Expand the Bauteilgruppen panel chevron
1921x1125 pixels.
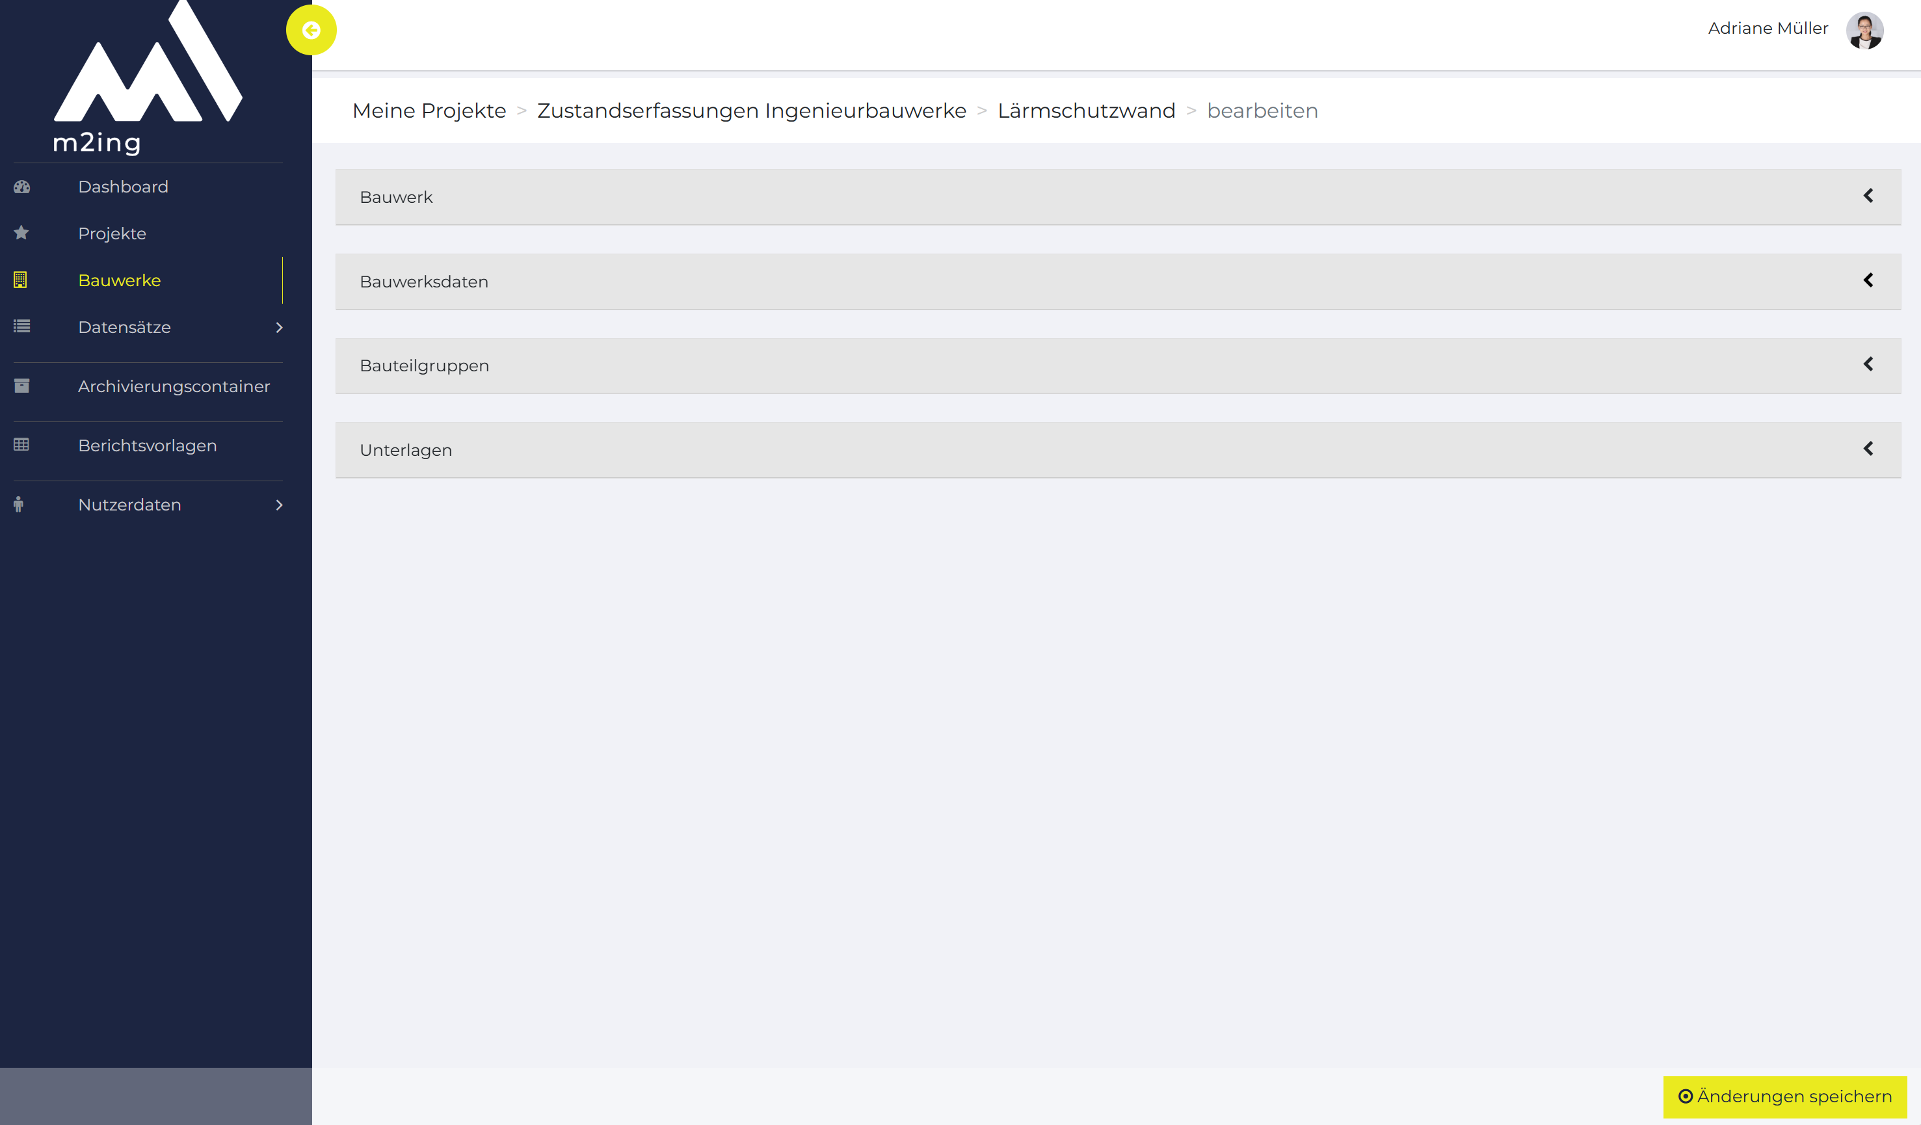click(x=1868, y=364)
